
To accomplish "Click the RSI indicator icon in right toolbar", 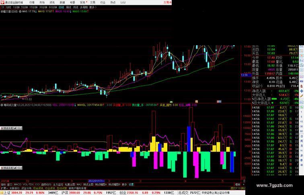I will click(x=302, y=81).
